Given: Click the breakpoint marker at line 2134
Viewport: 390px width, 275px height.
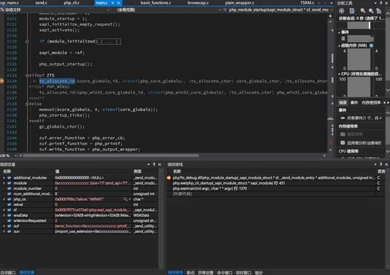Looking at the screenshot, I should pos(2,81).
